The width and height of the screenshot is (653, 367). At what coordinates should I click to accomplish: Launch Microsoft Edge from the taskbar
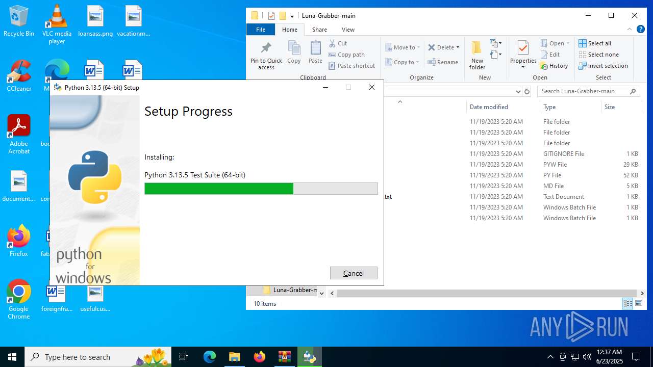(x=210, y=357)
